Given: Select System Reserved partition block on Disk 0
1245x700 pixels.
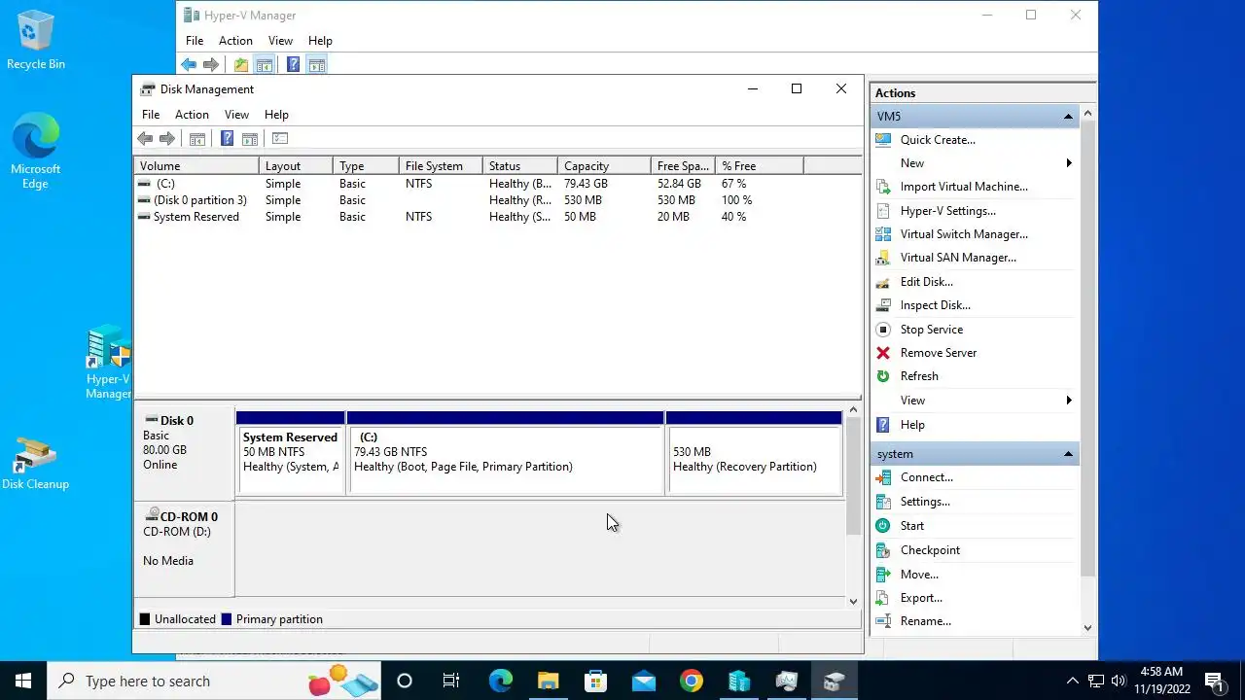Looking at the screenshot, I should (291, 453).
